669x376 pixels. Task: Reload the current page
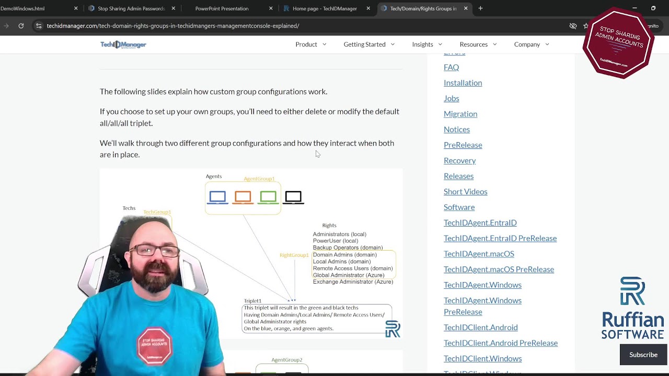[21, 26]
